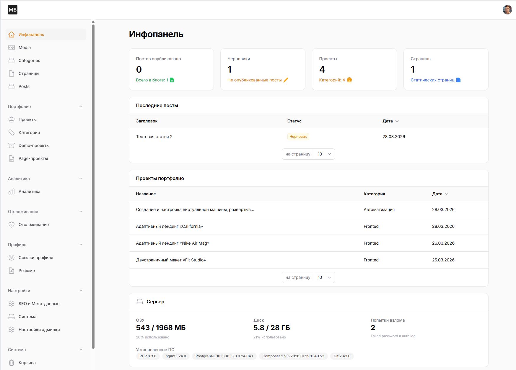The image size is (516, 370).
Task: Click the Резюме download file icon
Action: pos(12,271)
